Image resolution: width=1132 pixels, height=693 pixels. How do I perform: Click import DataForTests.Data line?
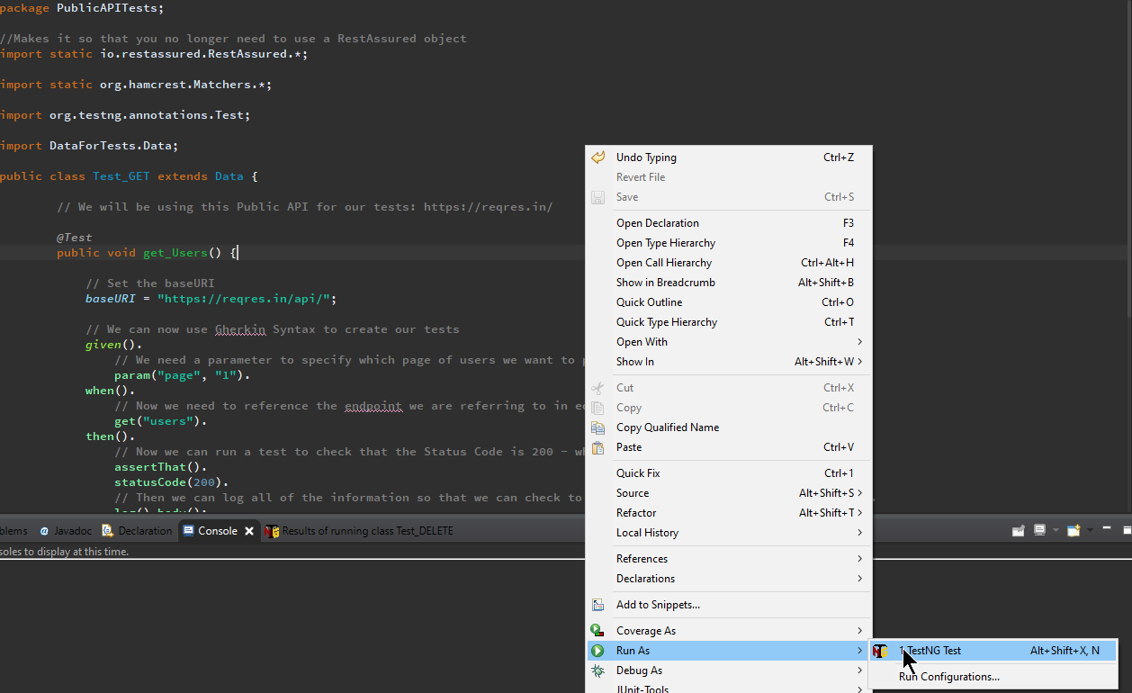point(89,146)
